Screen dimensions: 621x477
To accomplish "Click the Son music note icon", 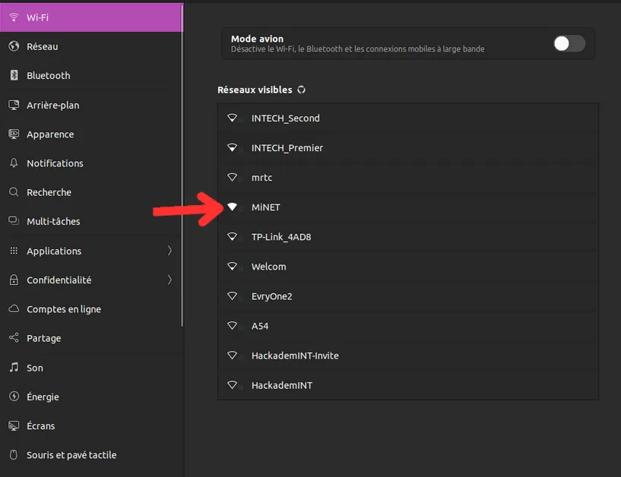I will pos(14,368).
